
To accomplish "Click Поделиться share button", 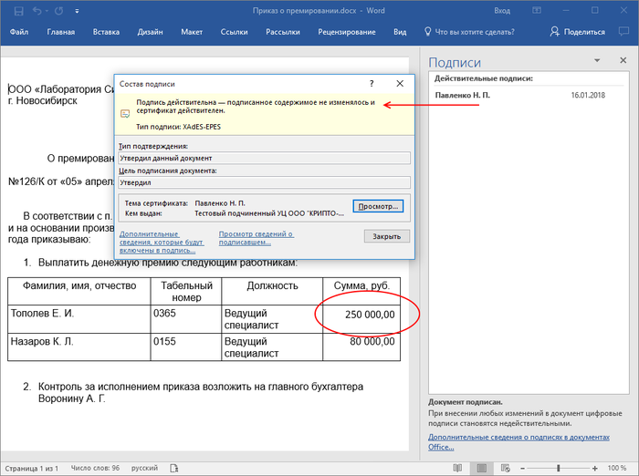I will [577, 32].
